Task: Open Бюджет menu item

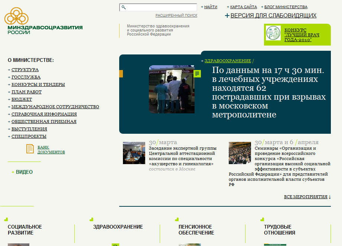Action: tap(22, 99)
